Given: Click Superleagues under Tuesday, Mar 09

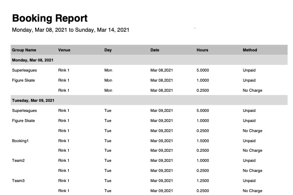Looking at the screenshot, I should tap(25, 110).
